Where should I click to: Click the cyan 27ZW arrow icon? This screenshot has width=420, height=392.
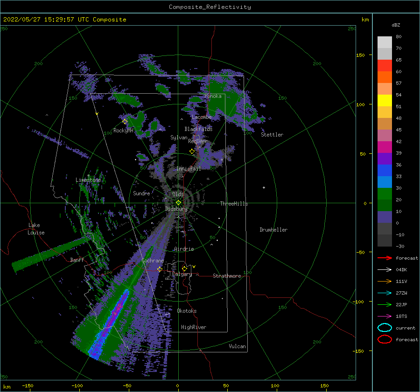(385, 293)
